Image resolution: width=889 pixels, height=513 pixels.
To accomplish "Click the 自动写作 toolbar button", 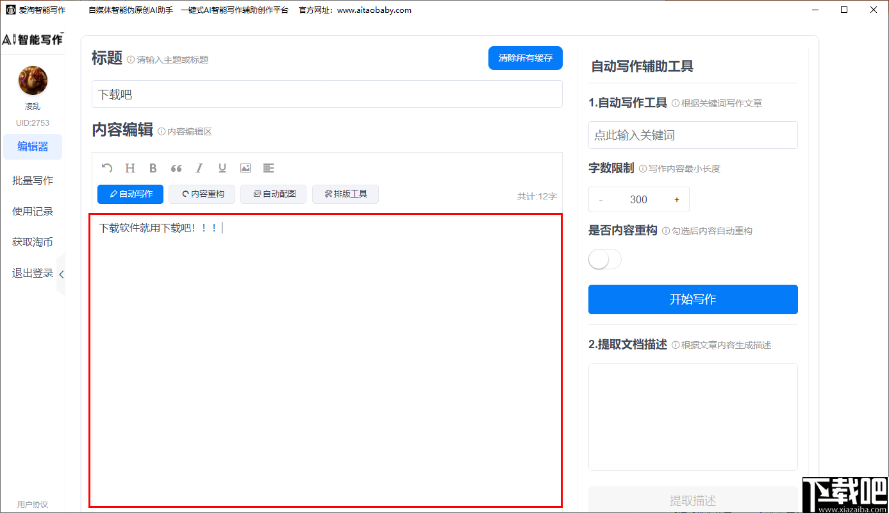I will pos(131,194).
